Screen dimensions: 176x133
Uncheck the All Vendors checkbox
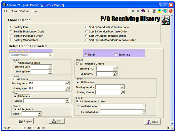coord(78,82)
